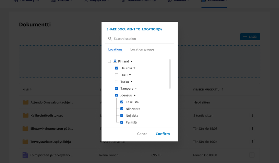279x163 pixels.
Task: Uncheck the Keskusta checkbox
Action: click(122, 102)
